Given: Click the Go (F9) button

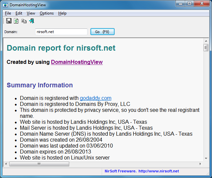Looking at the screenshot, I should click(102, 32).
